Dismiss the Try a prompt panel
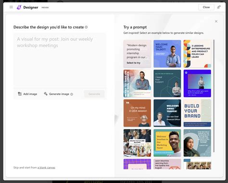This screenshot has width=228, height=183. click(x=216, y=21)
